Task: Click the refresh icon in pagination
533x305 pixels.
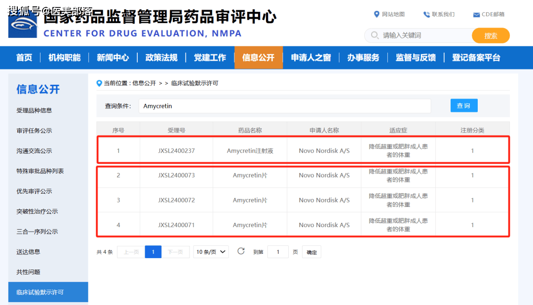Action: click(x=241, y=251)
